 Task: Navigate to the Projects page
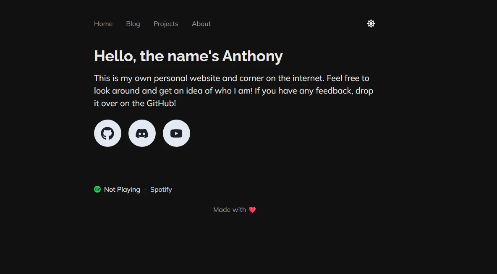166,24
